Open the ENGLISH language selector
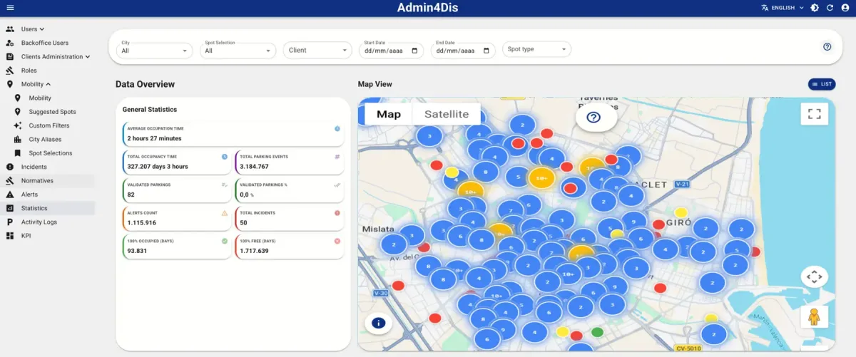 (x=783, y=8)
